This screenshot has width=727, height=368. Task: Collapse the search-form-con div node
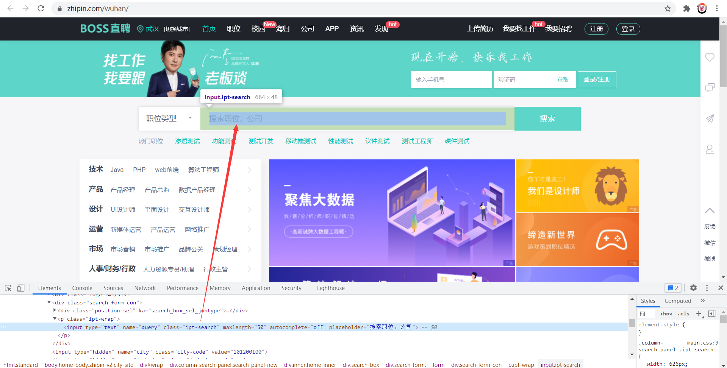pos(49,303)
